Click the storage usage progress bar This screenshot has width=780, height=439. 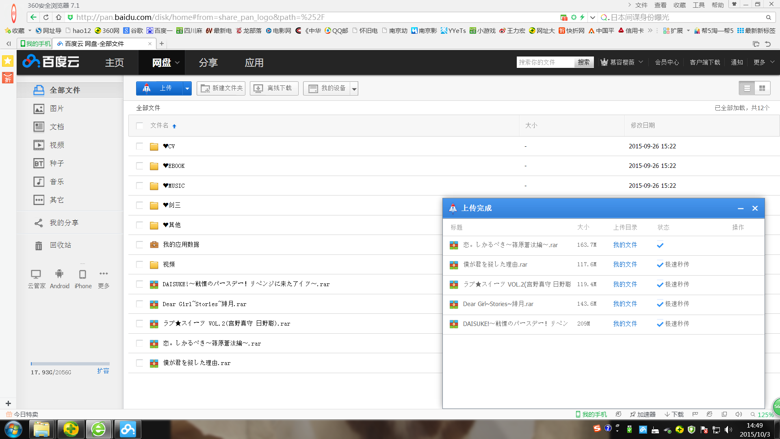(70, 364)
